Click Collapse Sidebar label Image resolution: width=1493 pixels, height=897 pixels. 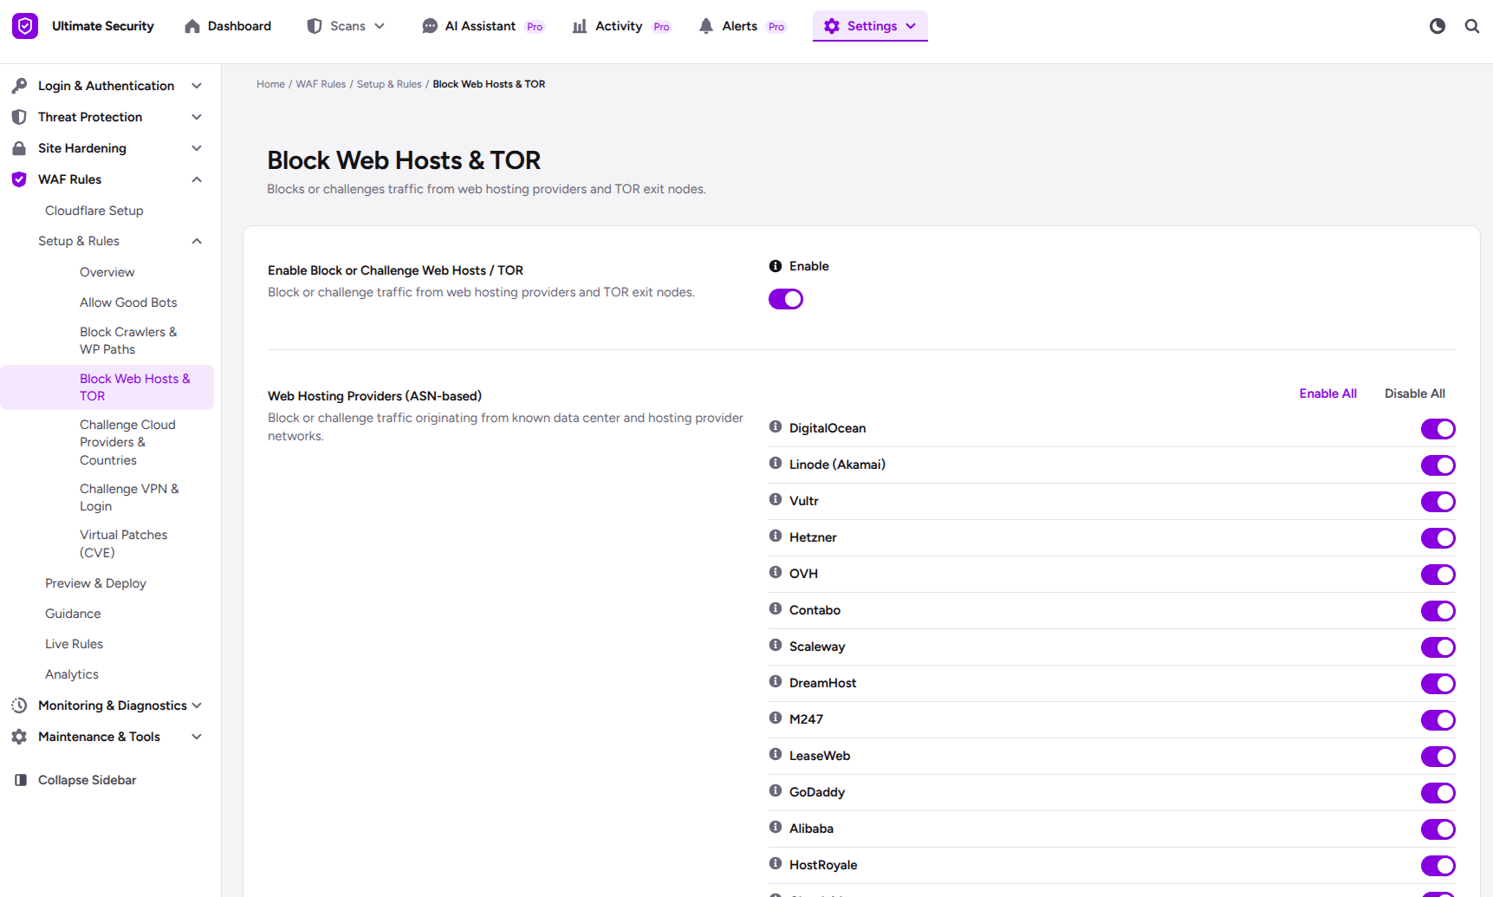(x=88, y=780)
